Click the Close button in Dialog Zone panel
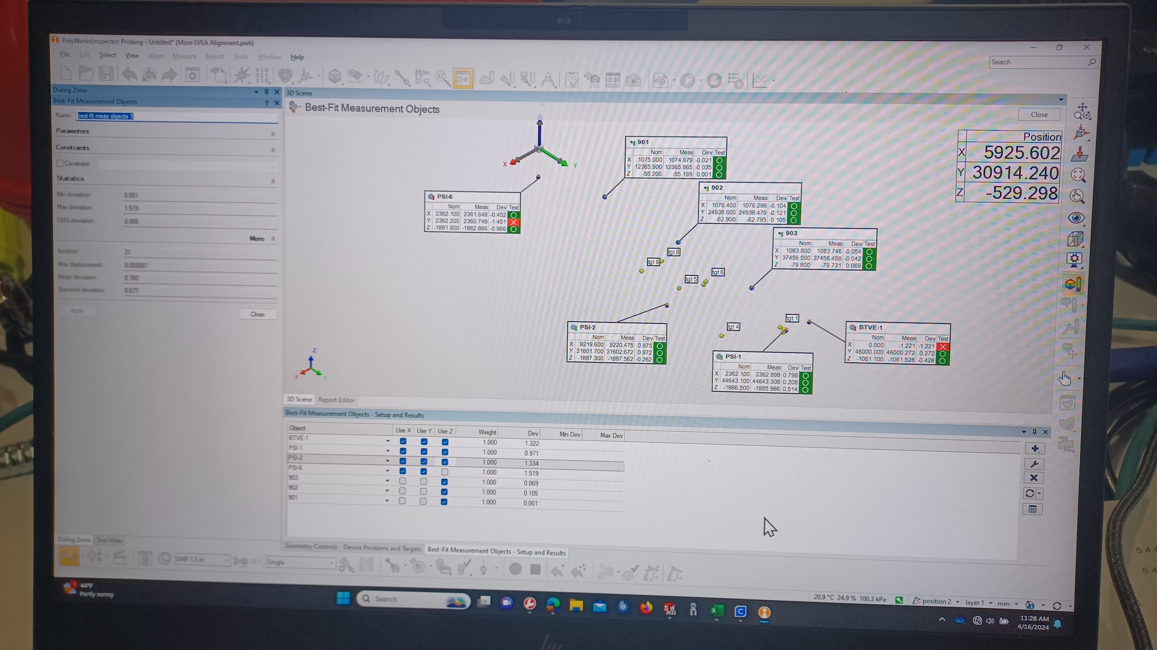Screen dimensions: 1157x650 point(257,314)
